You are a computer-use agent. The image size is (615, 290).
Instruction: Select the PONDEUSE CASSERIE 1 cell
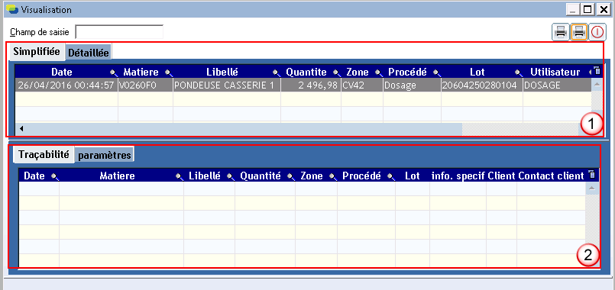227,85
